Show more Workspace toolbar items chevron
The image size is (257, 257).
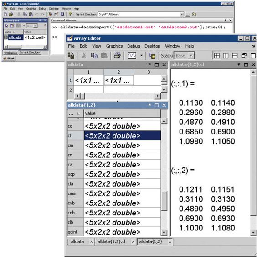(45, 25)
